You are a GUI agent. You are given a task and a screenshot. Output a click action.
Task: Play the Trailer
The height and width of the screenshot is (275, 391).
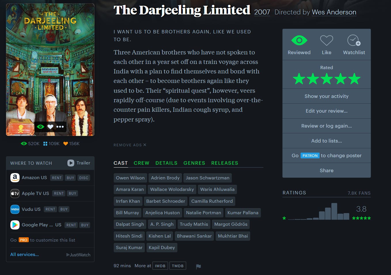click(79, 163)
